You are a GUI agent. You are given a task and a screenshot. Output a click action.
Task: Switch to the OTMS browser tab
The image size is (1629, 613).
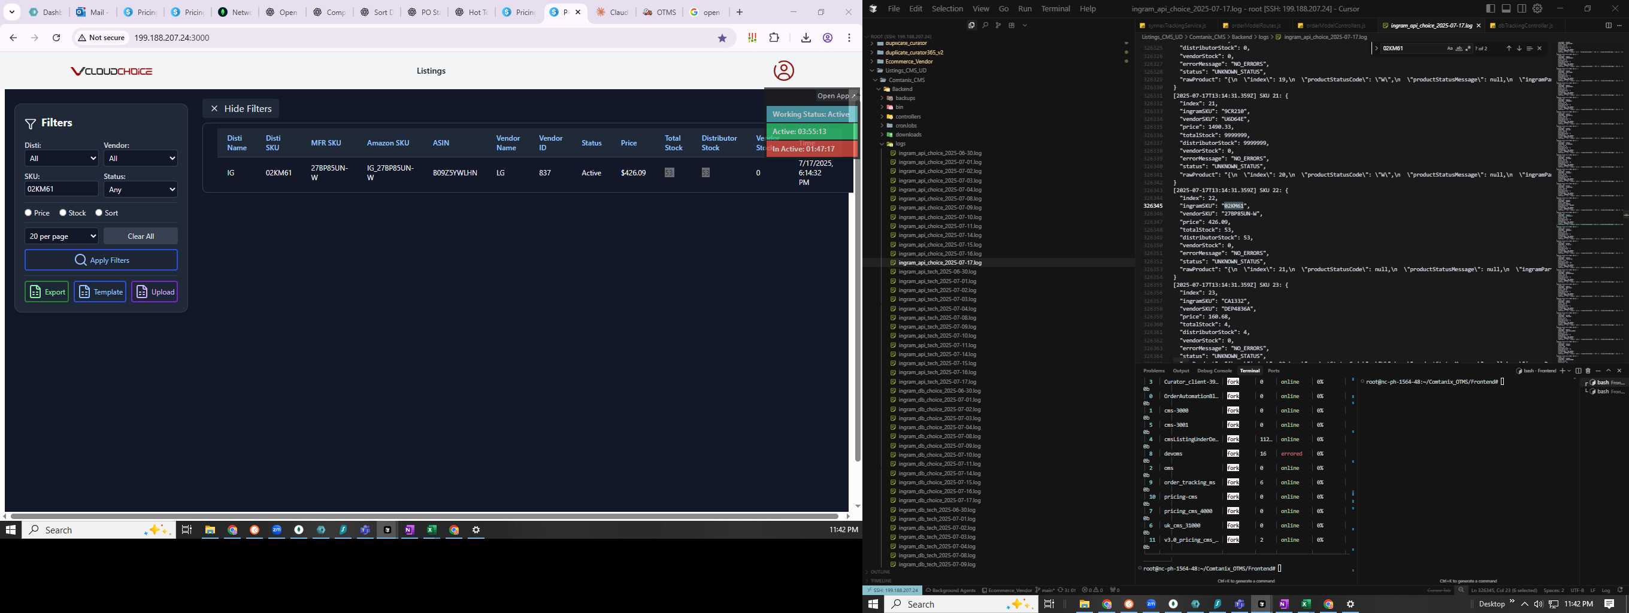pos(659,12)
